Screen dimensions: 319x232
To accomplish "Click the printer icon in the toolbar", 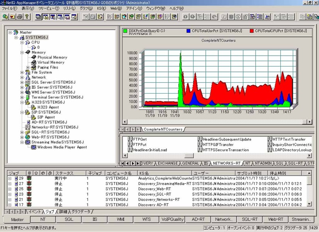I will coord(20,17).
